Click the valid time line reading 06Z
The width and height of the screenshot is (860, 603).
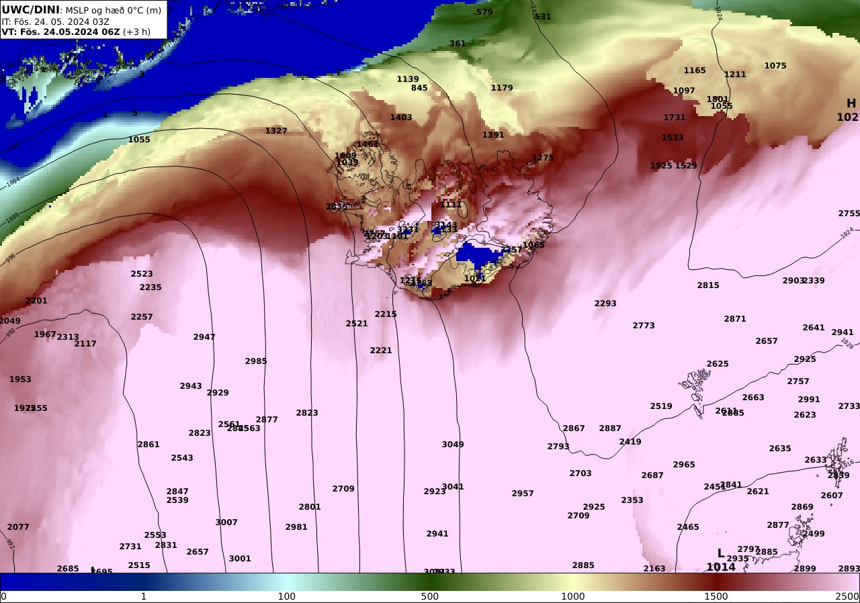pos(76,32)
